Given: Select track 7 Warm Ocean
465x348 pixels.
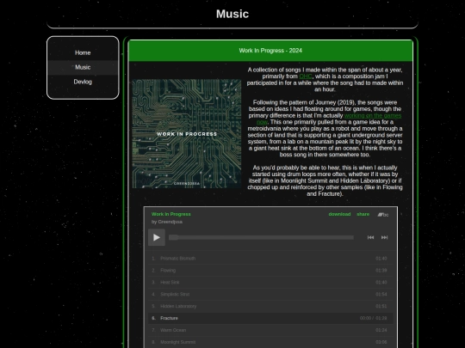Looking at the screenshot, I should tap(270, 330).
